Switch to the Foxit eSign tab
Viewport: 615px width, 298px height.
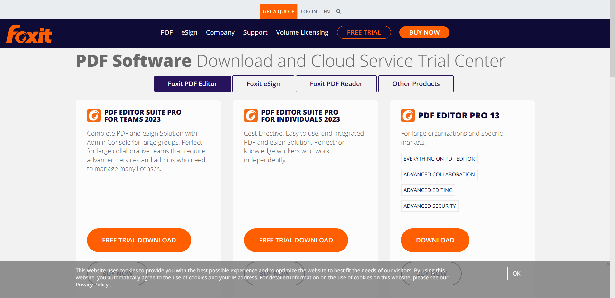click(263, 84)
